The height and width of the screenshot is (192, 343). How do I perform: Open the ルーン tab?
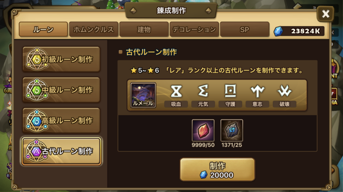[x=43, y=29]
